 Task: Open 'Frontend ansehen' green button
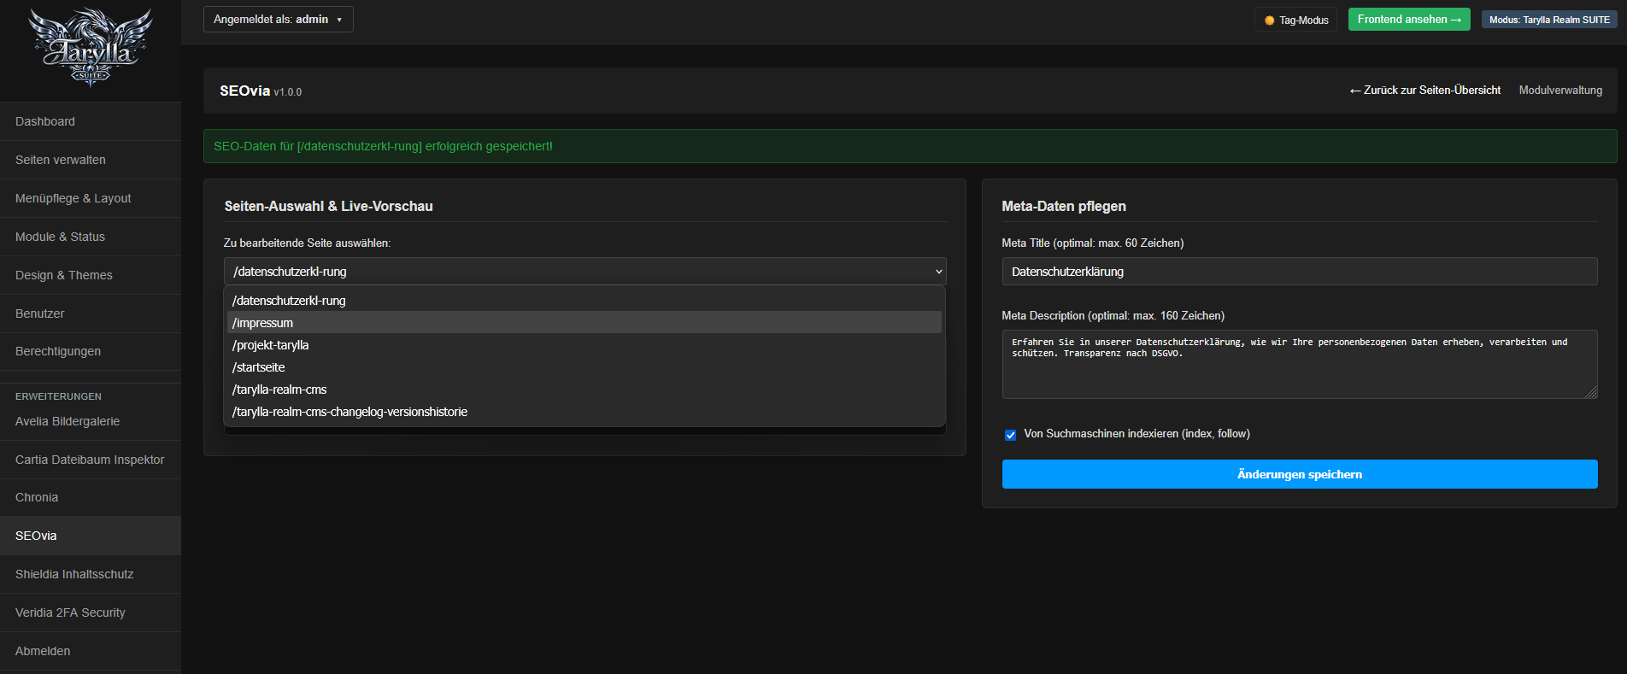1409,19
